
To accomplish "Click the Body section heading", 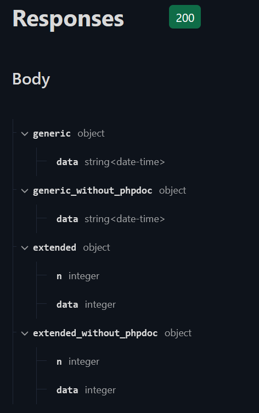I will point(31,79).
